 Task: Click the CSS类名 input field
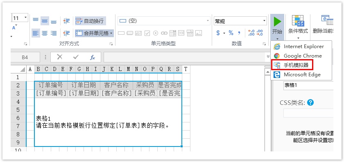(x=308, y=113)
